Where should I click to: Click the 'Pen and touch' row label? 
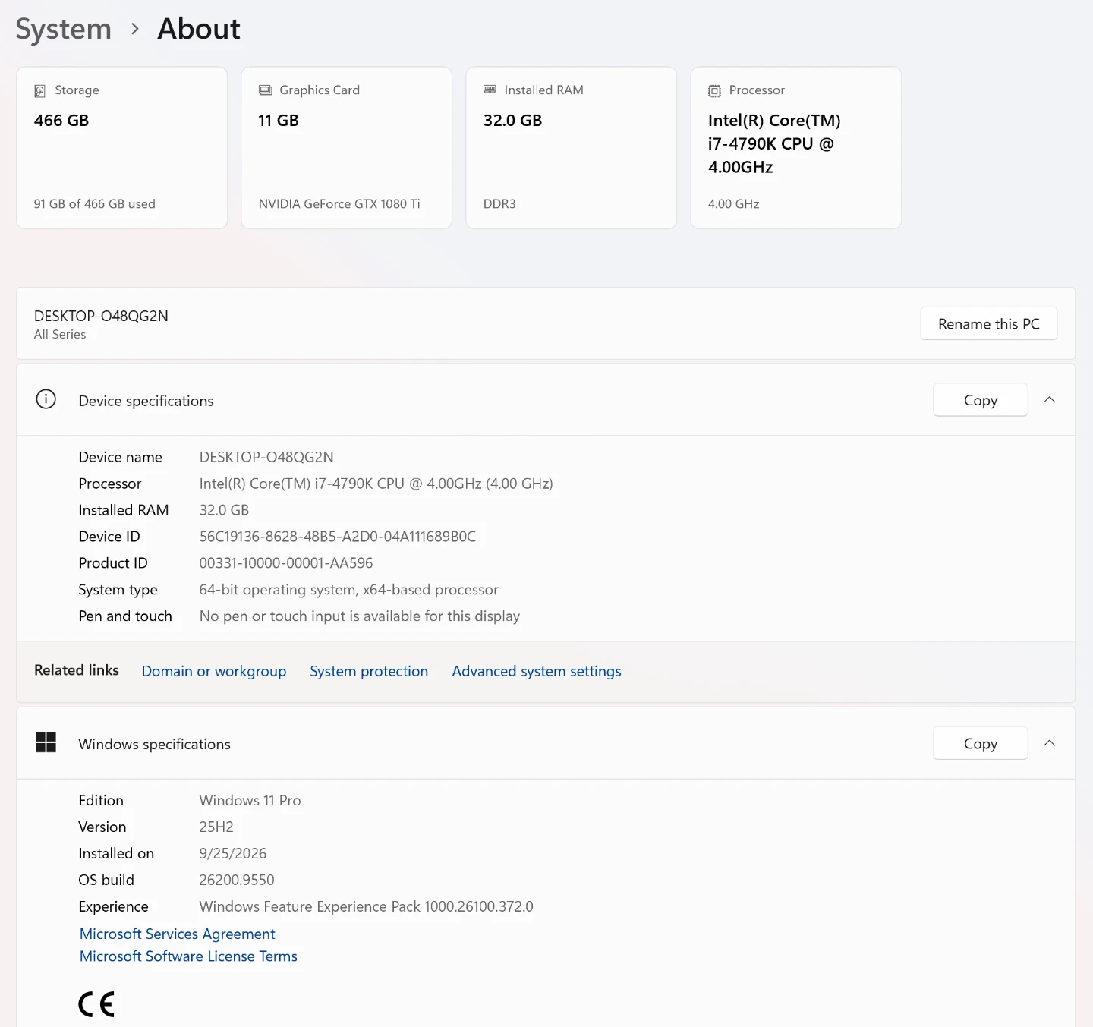(x=125, y=616)
